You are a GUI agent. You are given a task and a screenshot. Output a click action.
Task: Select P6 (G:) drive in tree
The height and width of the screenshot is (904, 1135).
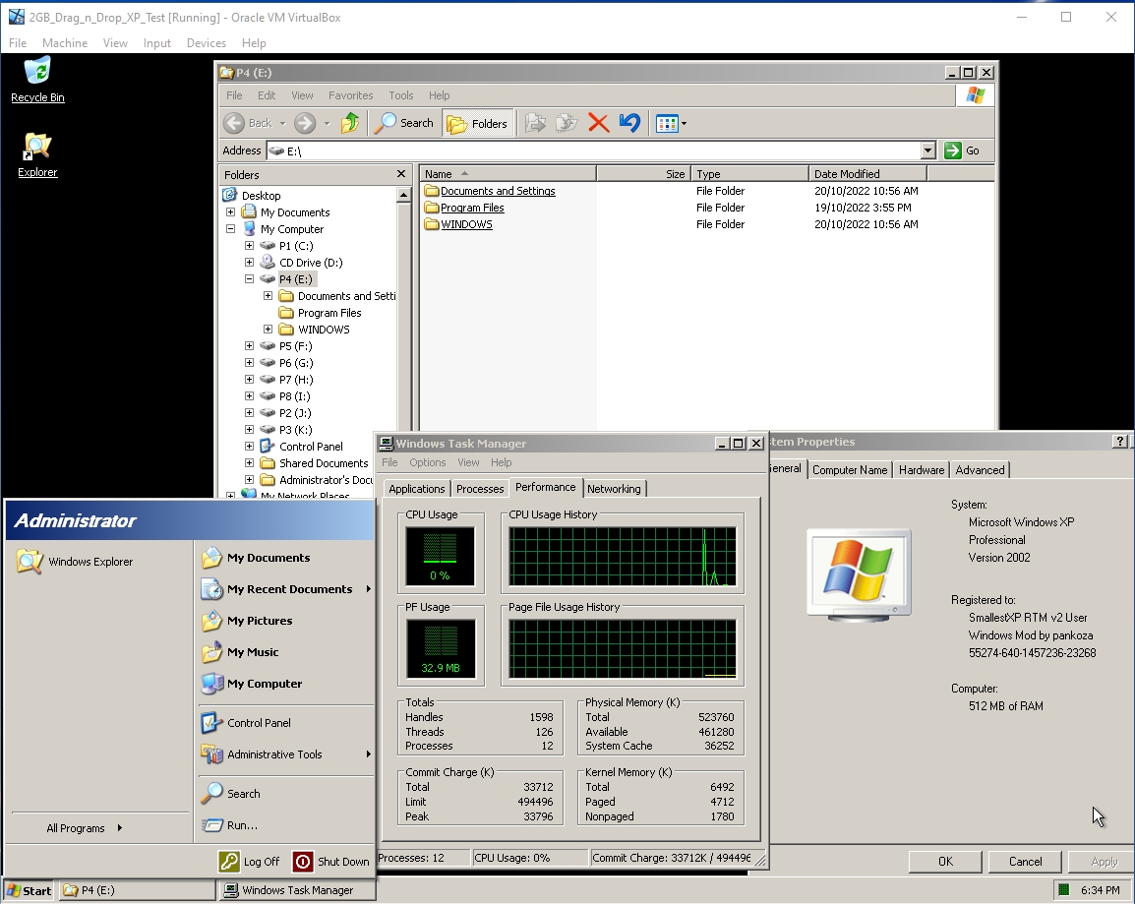295,363
